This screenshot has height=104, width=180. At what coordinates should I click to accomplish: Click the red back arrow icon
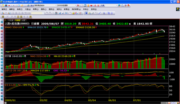9,5
